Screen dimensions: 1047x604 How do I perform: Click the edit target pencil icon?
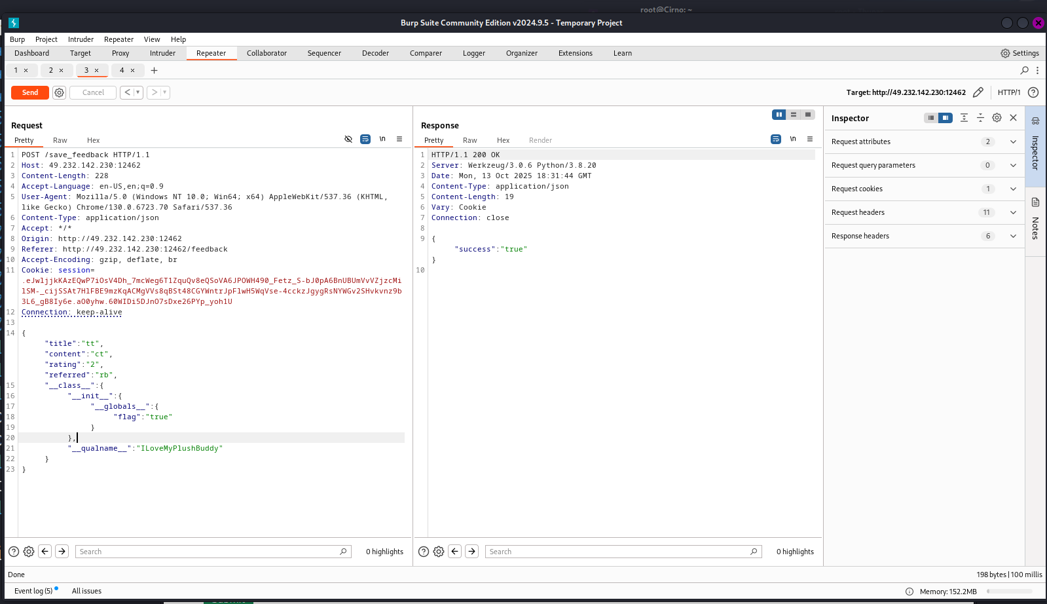tap(978, 92)
